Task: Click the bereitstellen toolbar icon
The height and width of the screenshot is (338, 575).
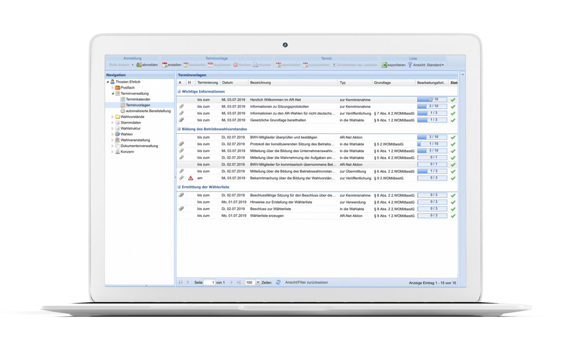Action: (x=278, y=65)
